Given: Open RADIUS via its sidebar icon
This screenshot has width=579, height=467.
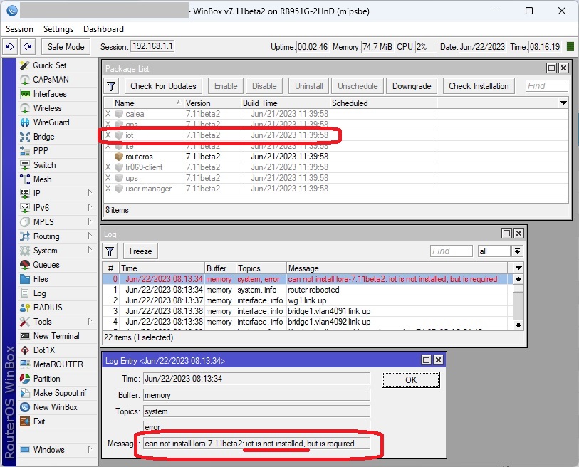Looking at the screenshot, I should point(25,308).
